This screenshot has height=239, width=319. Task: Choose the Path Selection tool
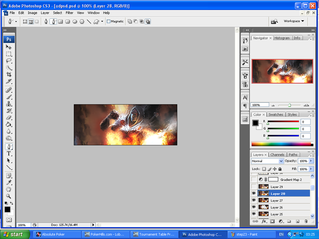[8, 161]
